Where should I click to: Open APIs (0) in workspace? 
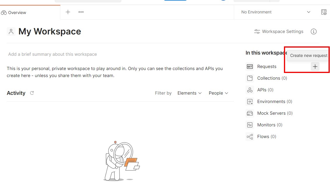[265, 90]
